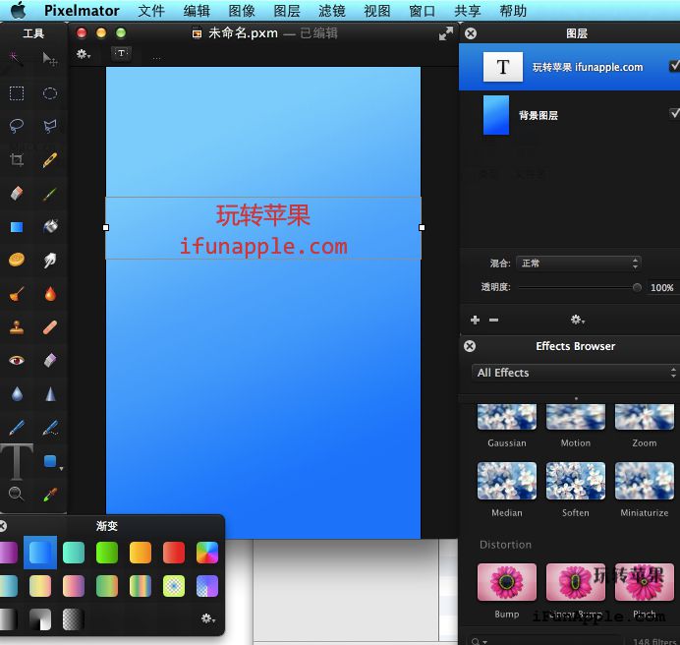
Task: Toggle visibility of the 背景图层 layer
Action: (x=674, y=113)
